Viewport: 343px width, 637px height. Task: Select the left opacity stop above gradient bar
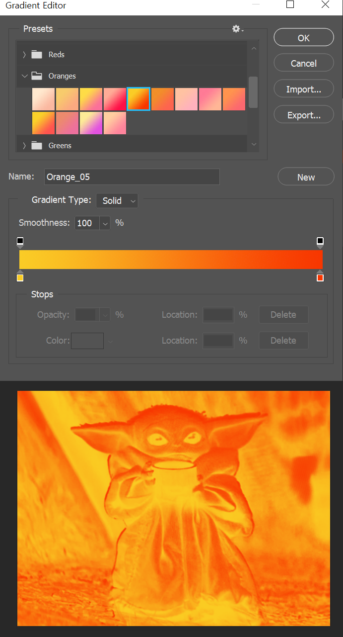pos(20,243)
